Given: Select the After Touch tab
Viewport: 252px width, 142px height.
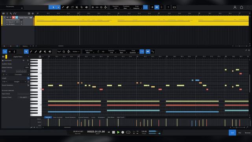Looking at the screenshot, I should coord(120,118).
